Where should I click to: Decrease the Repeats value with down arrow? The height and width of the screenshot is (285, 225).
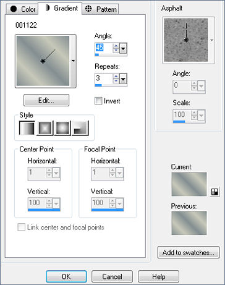click(x=116, y=81)
